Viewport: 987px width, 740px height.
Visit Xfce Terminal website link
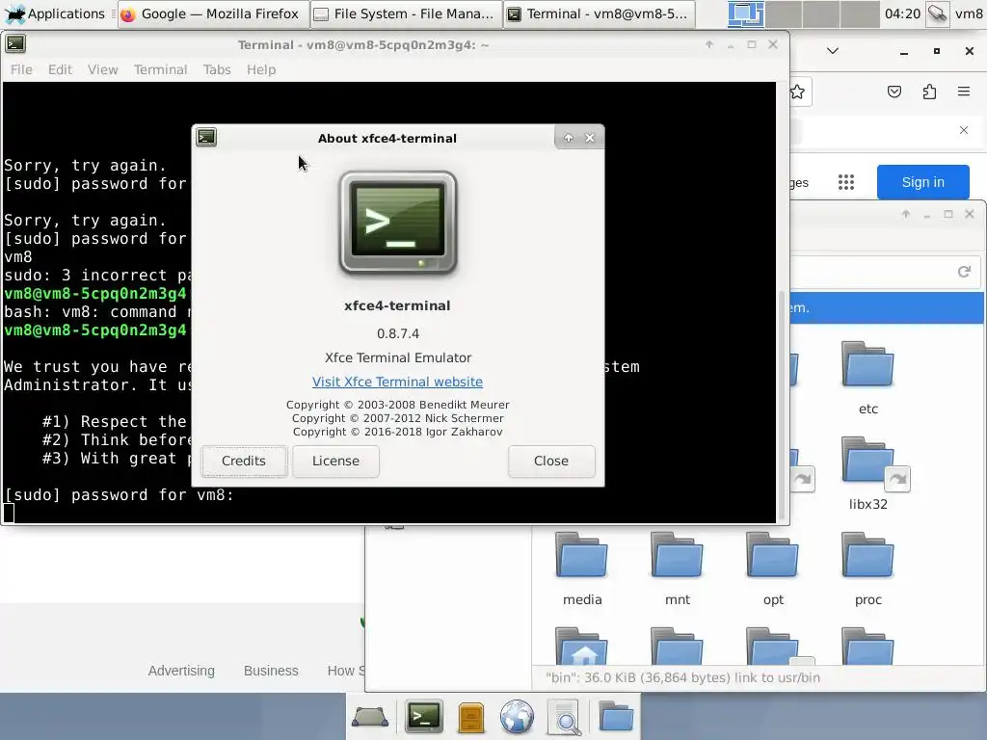pos(397,382)
